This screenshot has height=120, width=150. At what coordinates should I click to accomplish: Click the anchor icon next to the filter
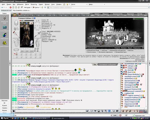[x=42, y=7]
